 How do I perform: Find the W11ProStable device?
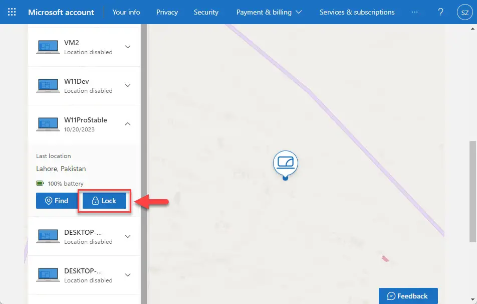pos(57,201)
